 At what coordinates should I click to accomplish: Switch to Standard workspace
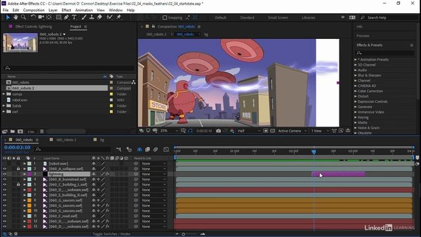click(x=247, y=18)
